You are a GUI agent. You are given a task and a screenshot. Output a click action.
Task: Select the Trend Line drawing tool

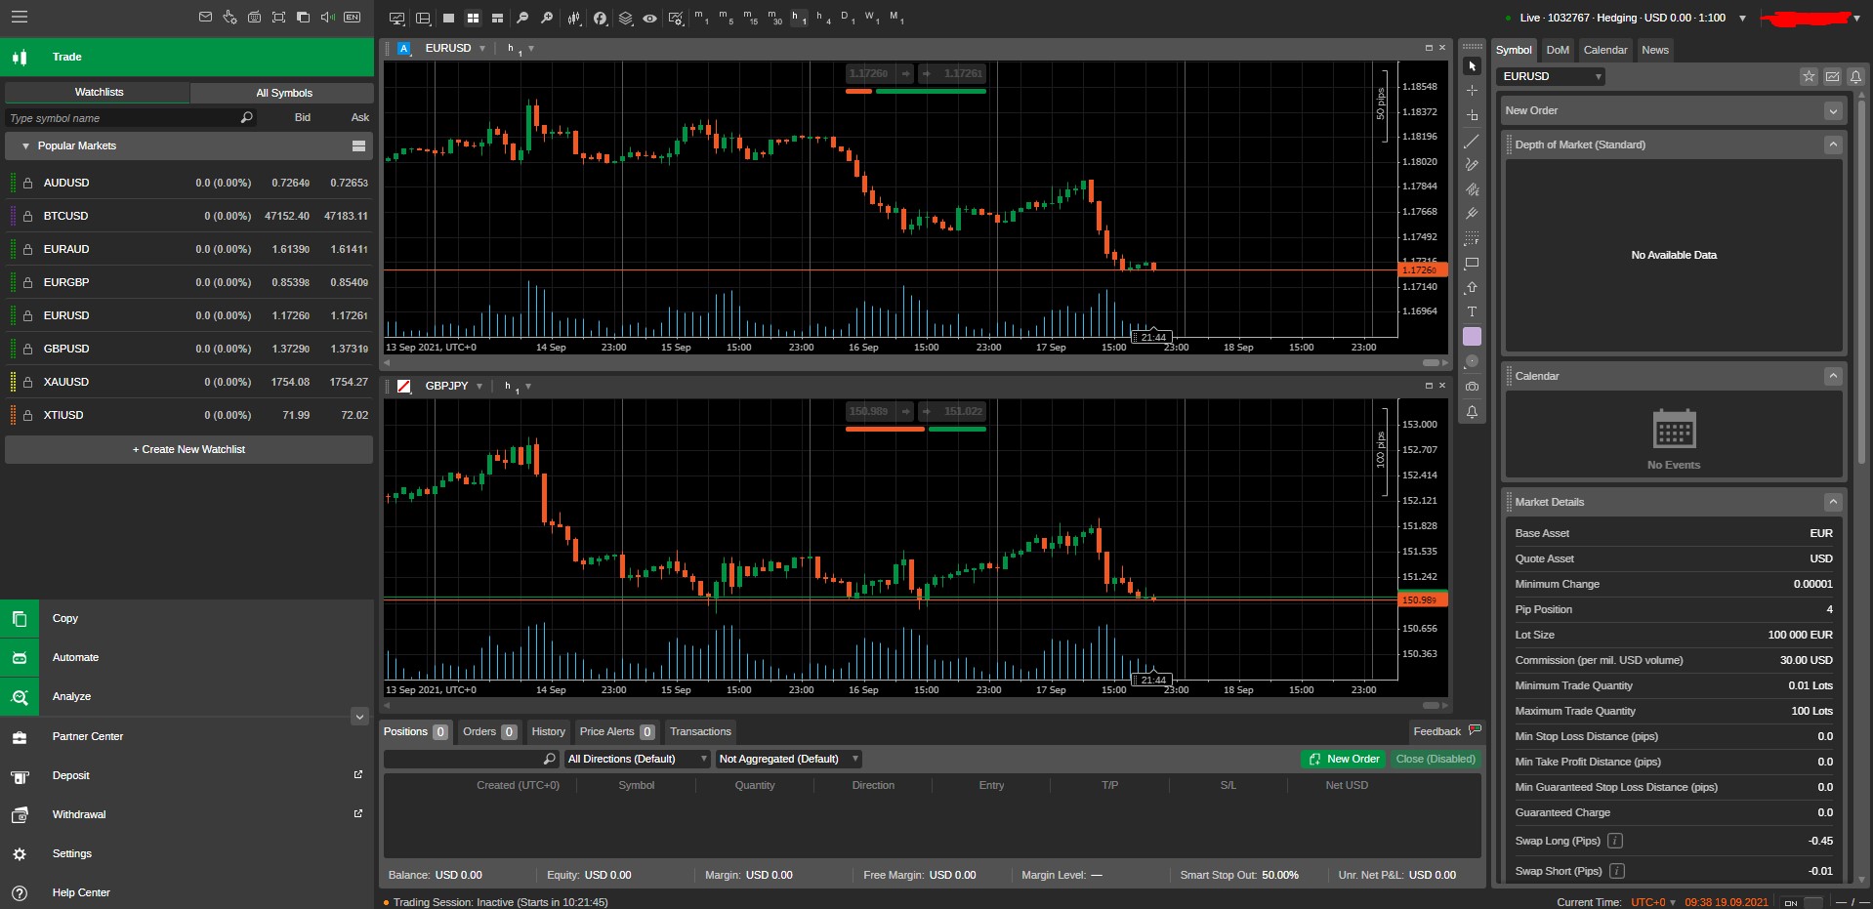click(x=1473, y=142)
